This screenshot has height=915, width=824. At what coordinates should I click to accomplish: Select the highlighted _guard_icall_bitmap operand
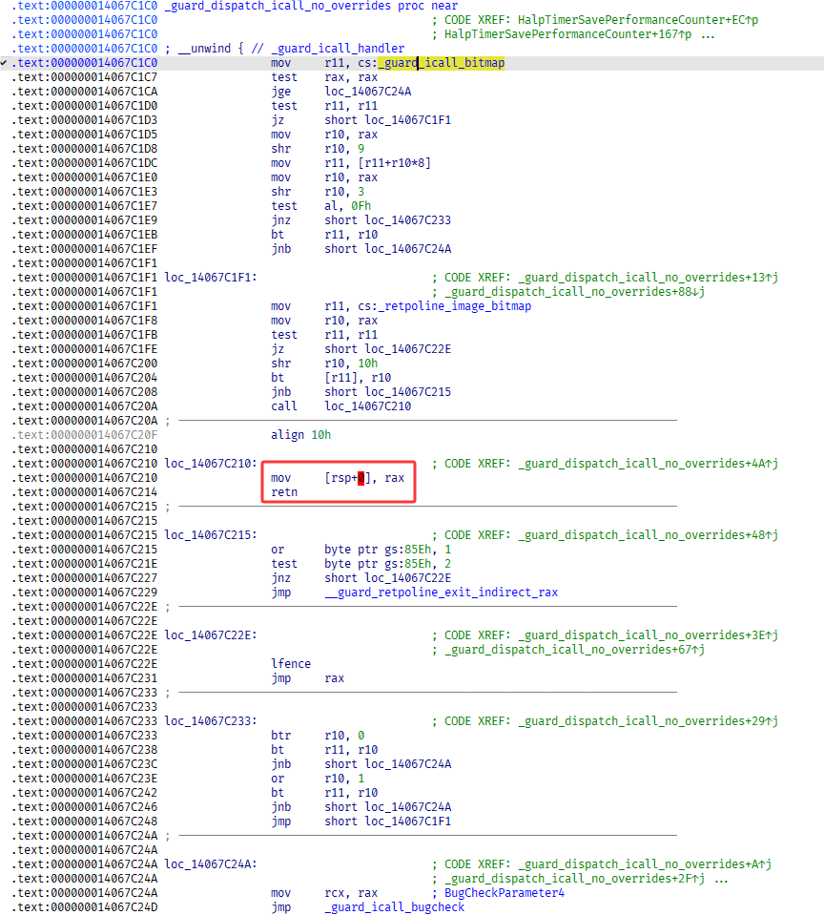pos(442,63)
